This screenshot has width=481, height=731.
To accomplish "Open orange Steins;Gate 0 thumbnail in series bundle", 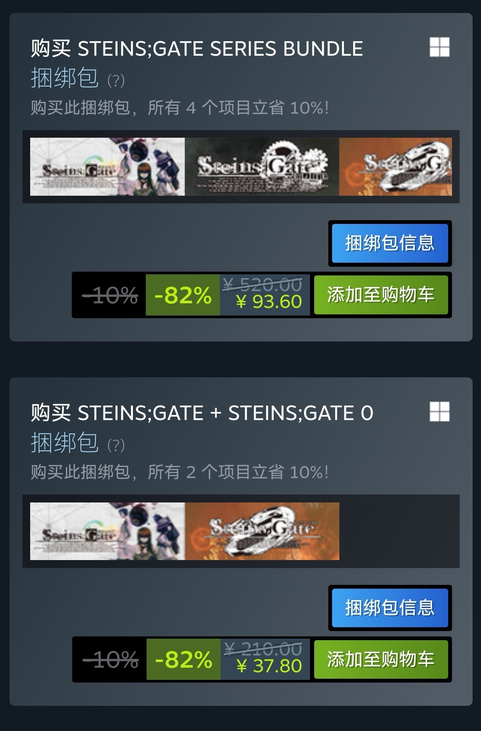I will coord(395,167).
